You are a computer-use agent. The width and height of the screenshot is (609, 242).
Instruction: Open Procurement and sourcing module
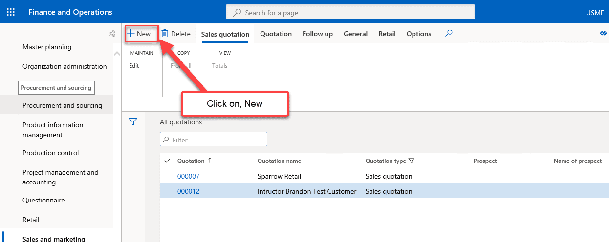62,105
